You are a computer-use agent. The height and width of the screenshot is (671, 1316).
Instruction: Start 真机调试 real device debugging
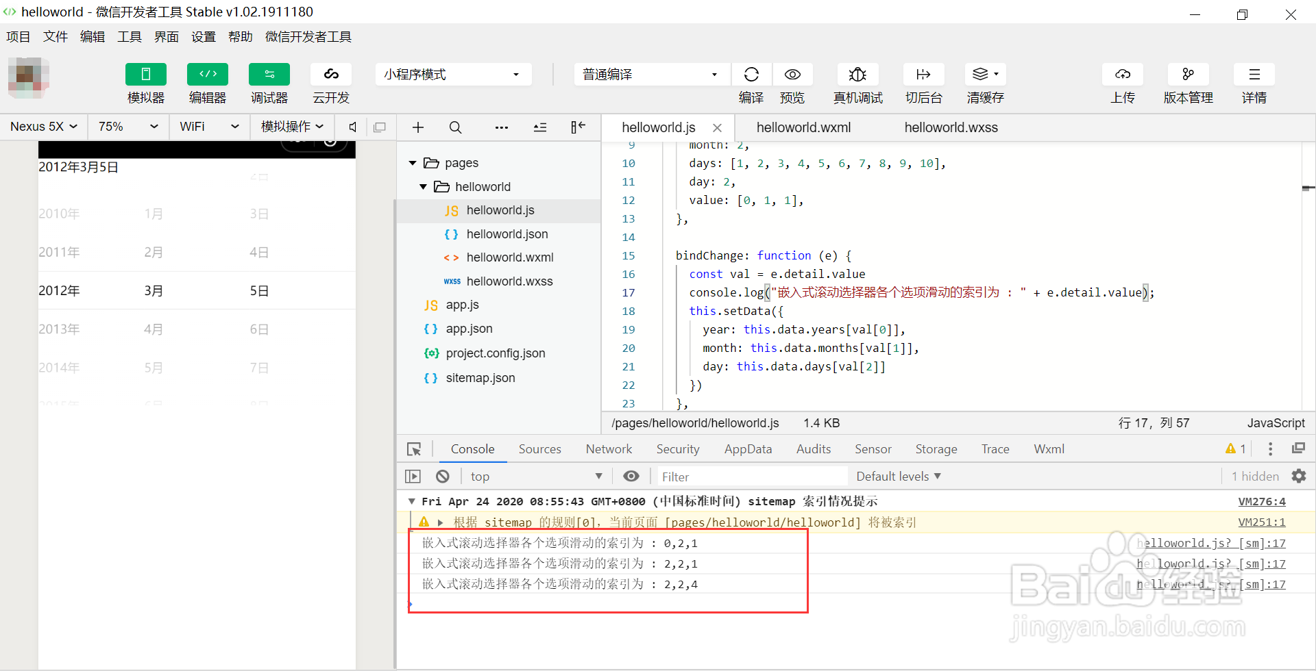[x=857, y=74]
